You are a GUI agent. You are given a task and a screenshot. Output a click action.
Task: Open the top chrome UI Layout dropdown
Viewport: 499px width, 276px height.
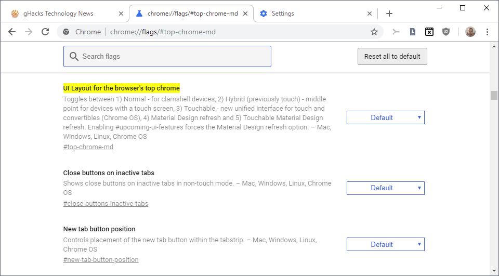pos(385,117)
